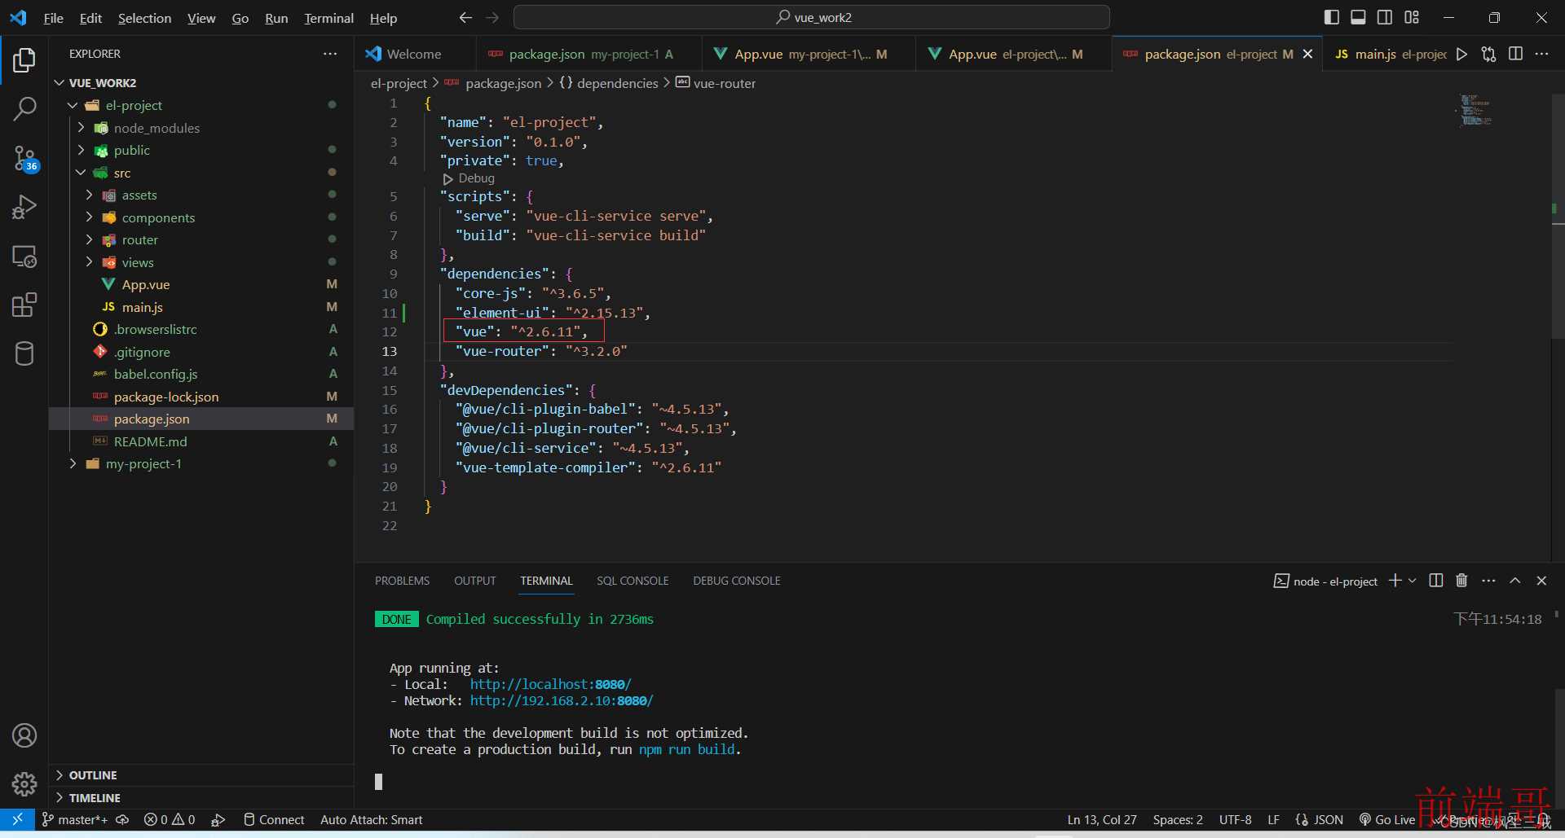Switch to App.vue my-project-1 tab
This screenshot has width=1565, height=838.
coord(810,54)
